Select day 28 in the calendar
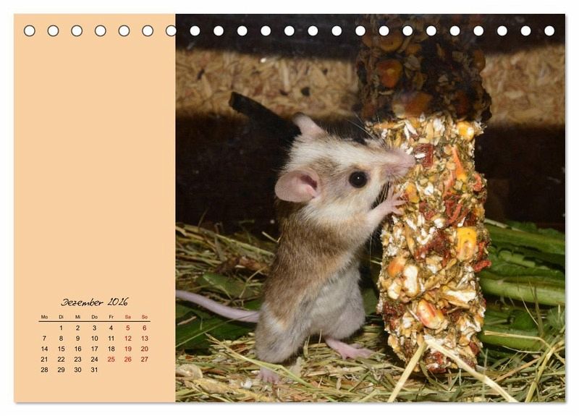This screenshot has width=579, height=416. coord(44,370)
